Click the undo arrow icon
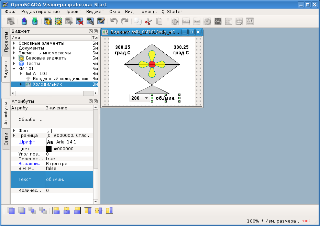320x226 pixels. 114,22
